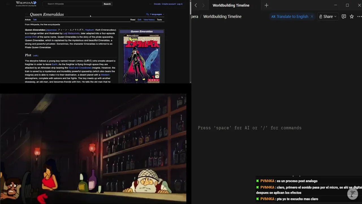Dismiss the Translate to English prompt
The image size is (362, 204).
312,16
